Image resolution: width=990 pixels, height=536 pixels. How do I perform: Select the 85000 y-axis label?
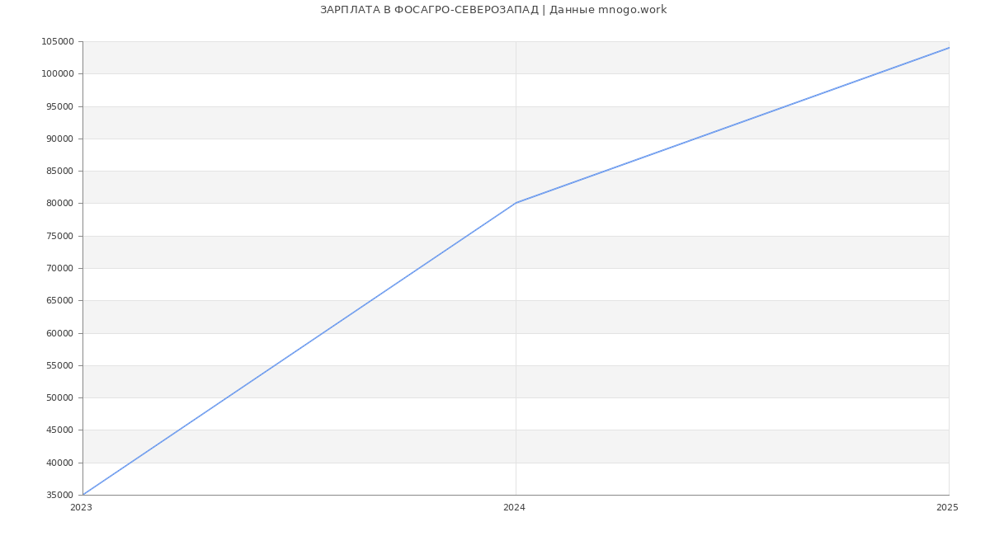pyautogui.click(x=59, y=172)
